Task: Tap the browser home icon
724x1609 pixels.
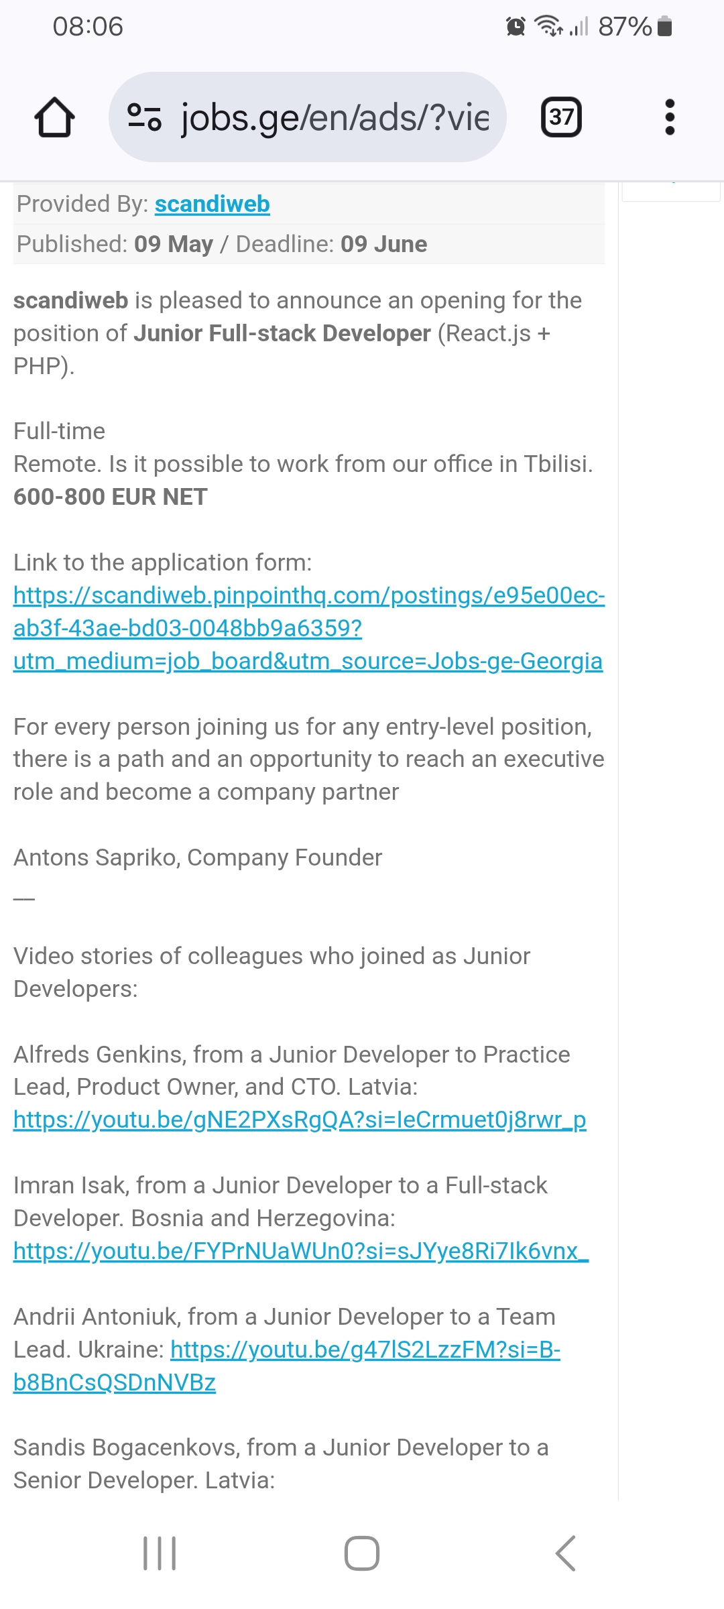Action: pyautogui.click(x=54, y=117)
